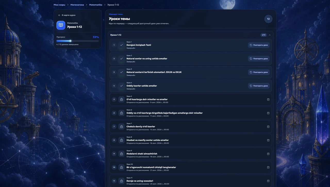The image size is (330, 187).
Task: Collapse the Уроки 1–12 section chevron
Action: (x=270, y=35)
